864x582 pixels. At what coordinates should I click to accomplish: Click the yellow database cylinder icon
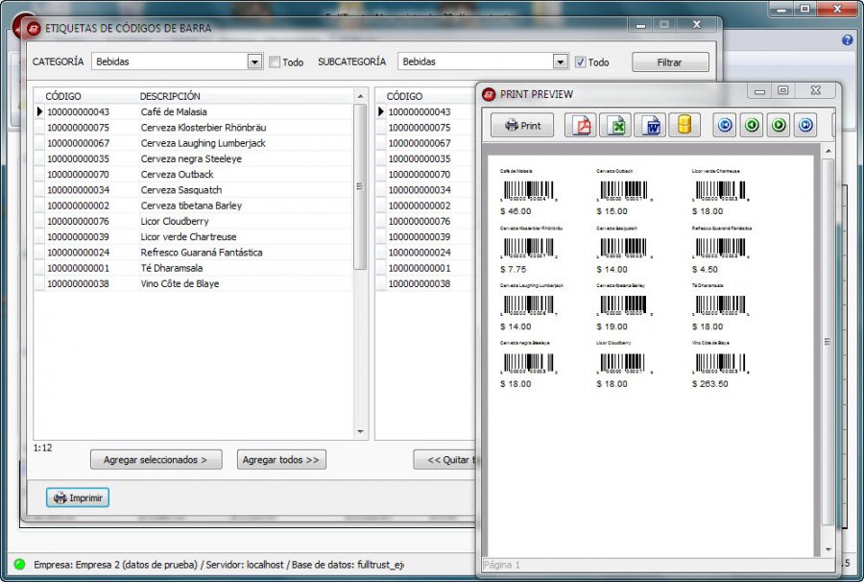coord(684,125)
